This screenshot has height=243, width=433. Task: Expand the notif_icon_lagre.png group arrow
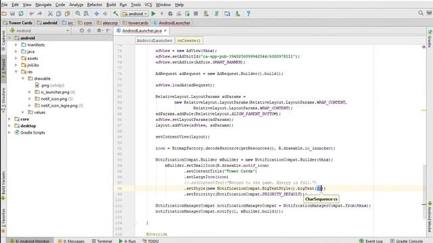point(30,105)
